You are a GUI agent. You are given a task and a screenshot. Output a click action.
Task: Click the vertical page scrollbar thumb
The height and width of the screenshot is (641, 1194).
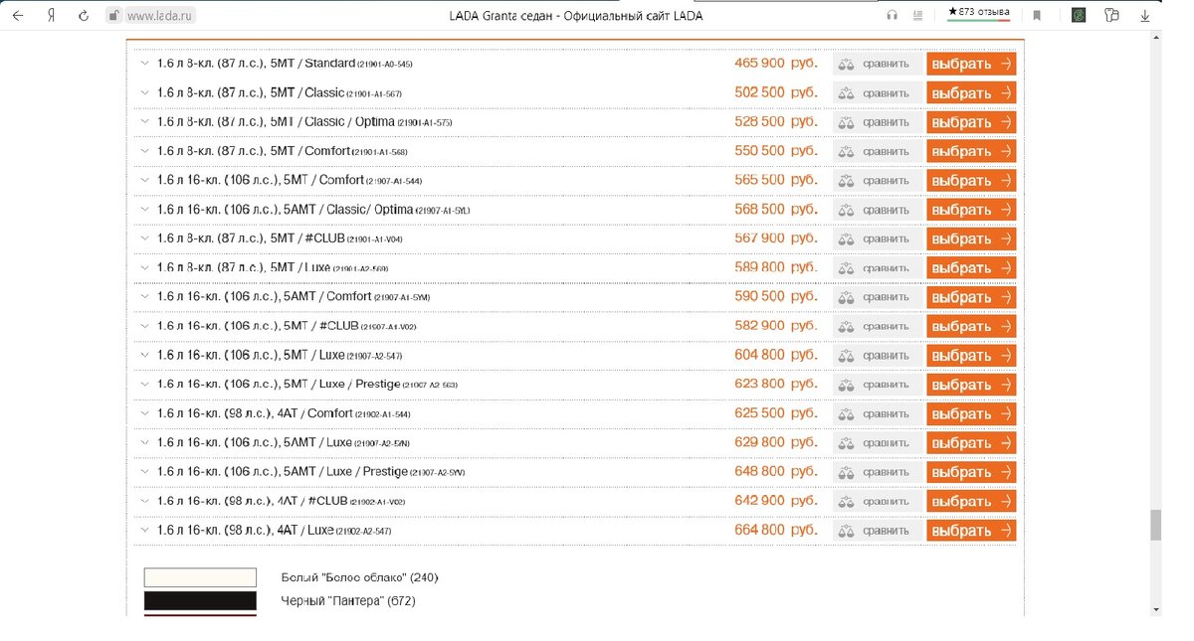tap(1156, 525)
